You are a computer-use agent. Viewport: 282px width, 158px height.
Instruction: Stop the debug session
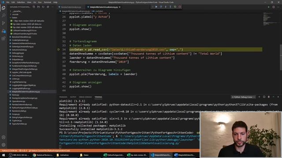click(x=180, y=7)
